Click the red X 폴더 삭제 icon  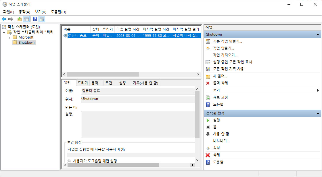pyautogui.click(x=208, y=83)
